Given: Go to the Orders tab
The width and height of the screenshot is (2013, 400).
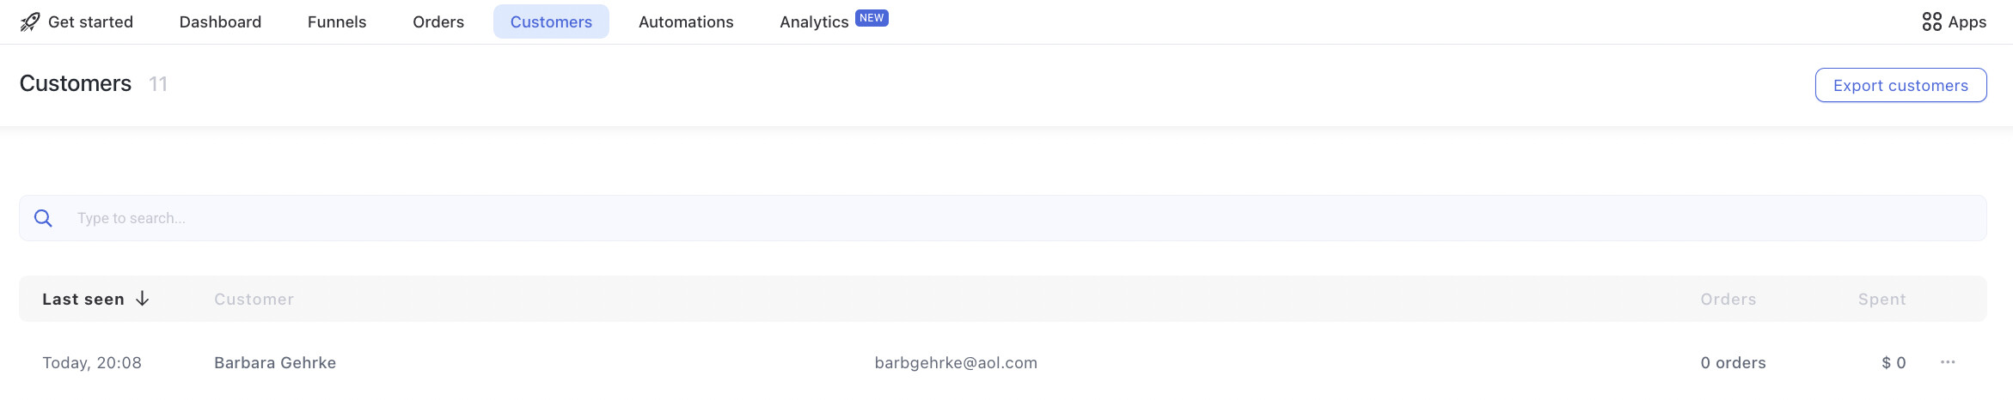Looking at the screenshot, I should pos(438,22).
